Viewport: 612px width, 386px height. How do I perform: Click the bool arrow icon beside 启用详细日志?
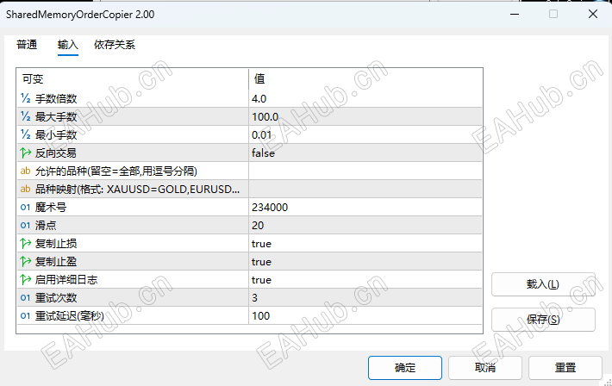click(25, 279)
